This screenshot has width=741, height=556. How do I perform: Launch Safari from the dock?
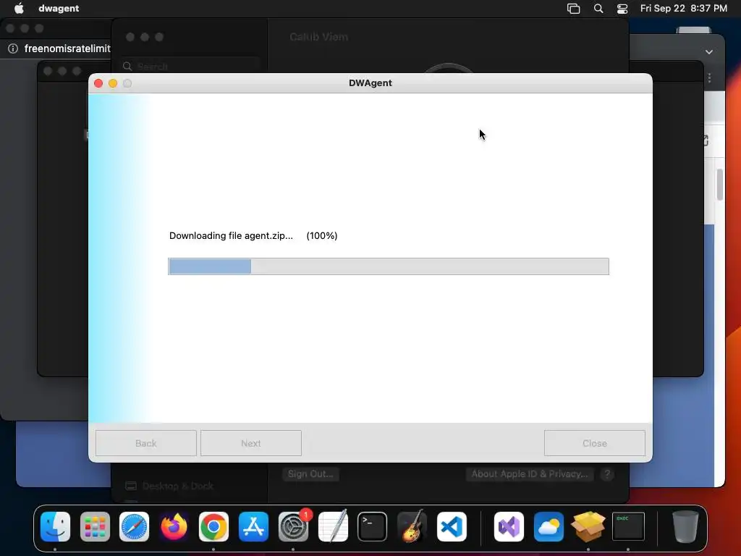(134, 526)
